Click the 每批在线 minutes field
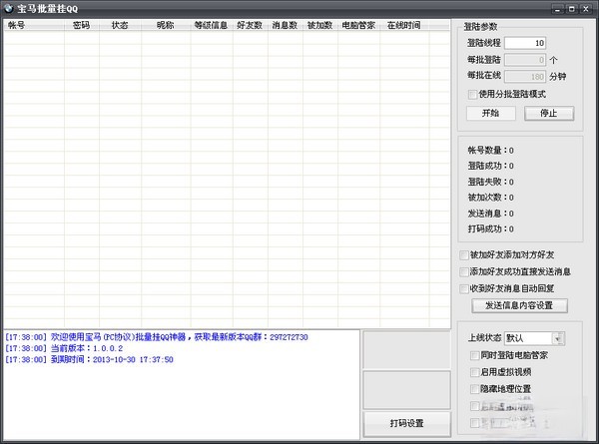Image resolution: width=599 pixels, height=444 pixels. pos(525,77)
